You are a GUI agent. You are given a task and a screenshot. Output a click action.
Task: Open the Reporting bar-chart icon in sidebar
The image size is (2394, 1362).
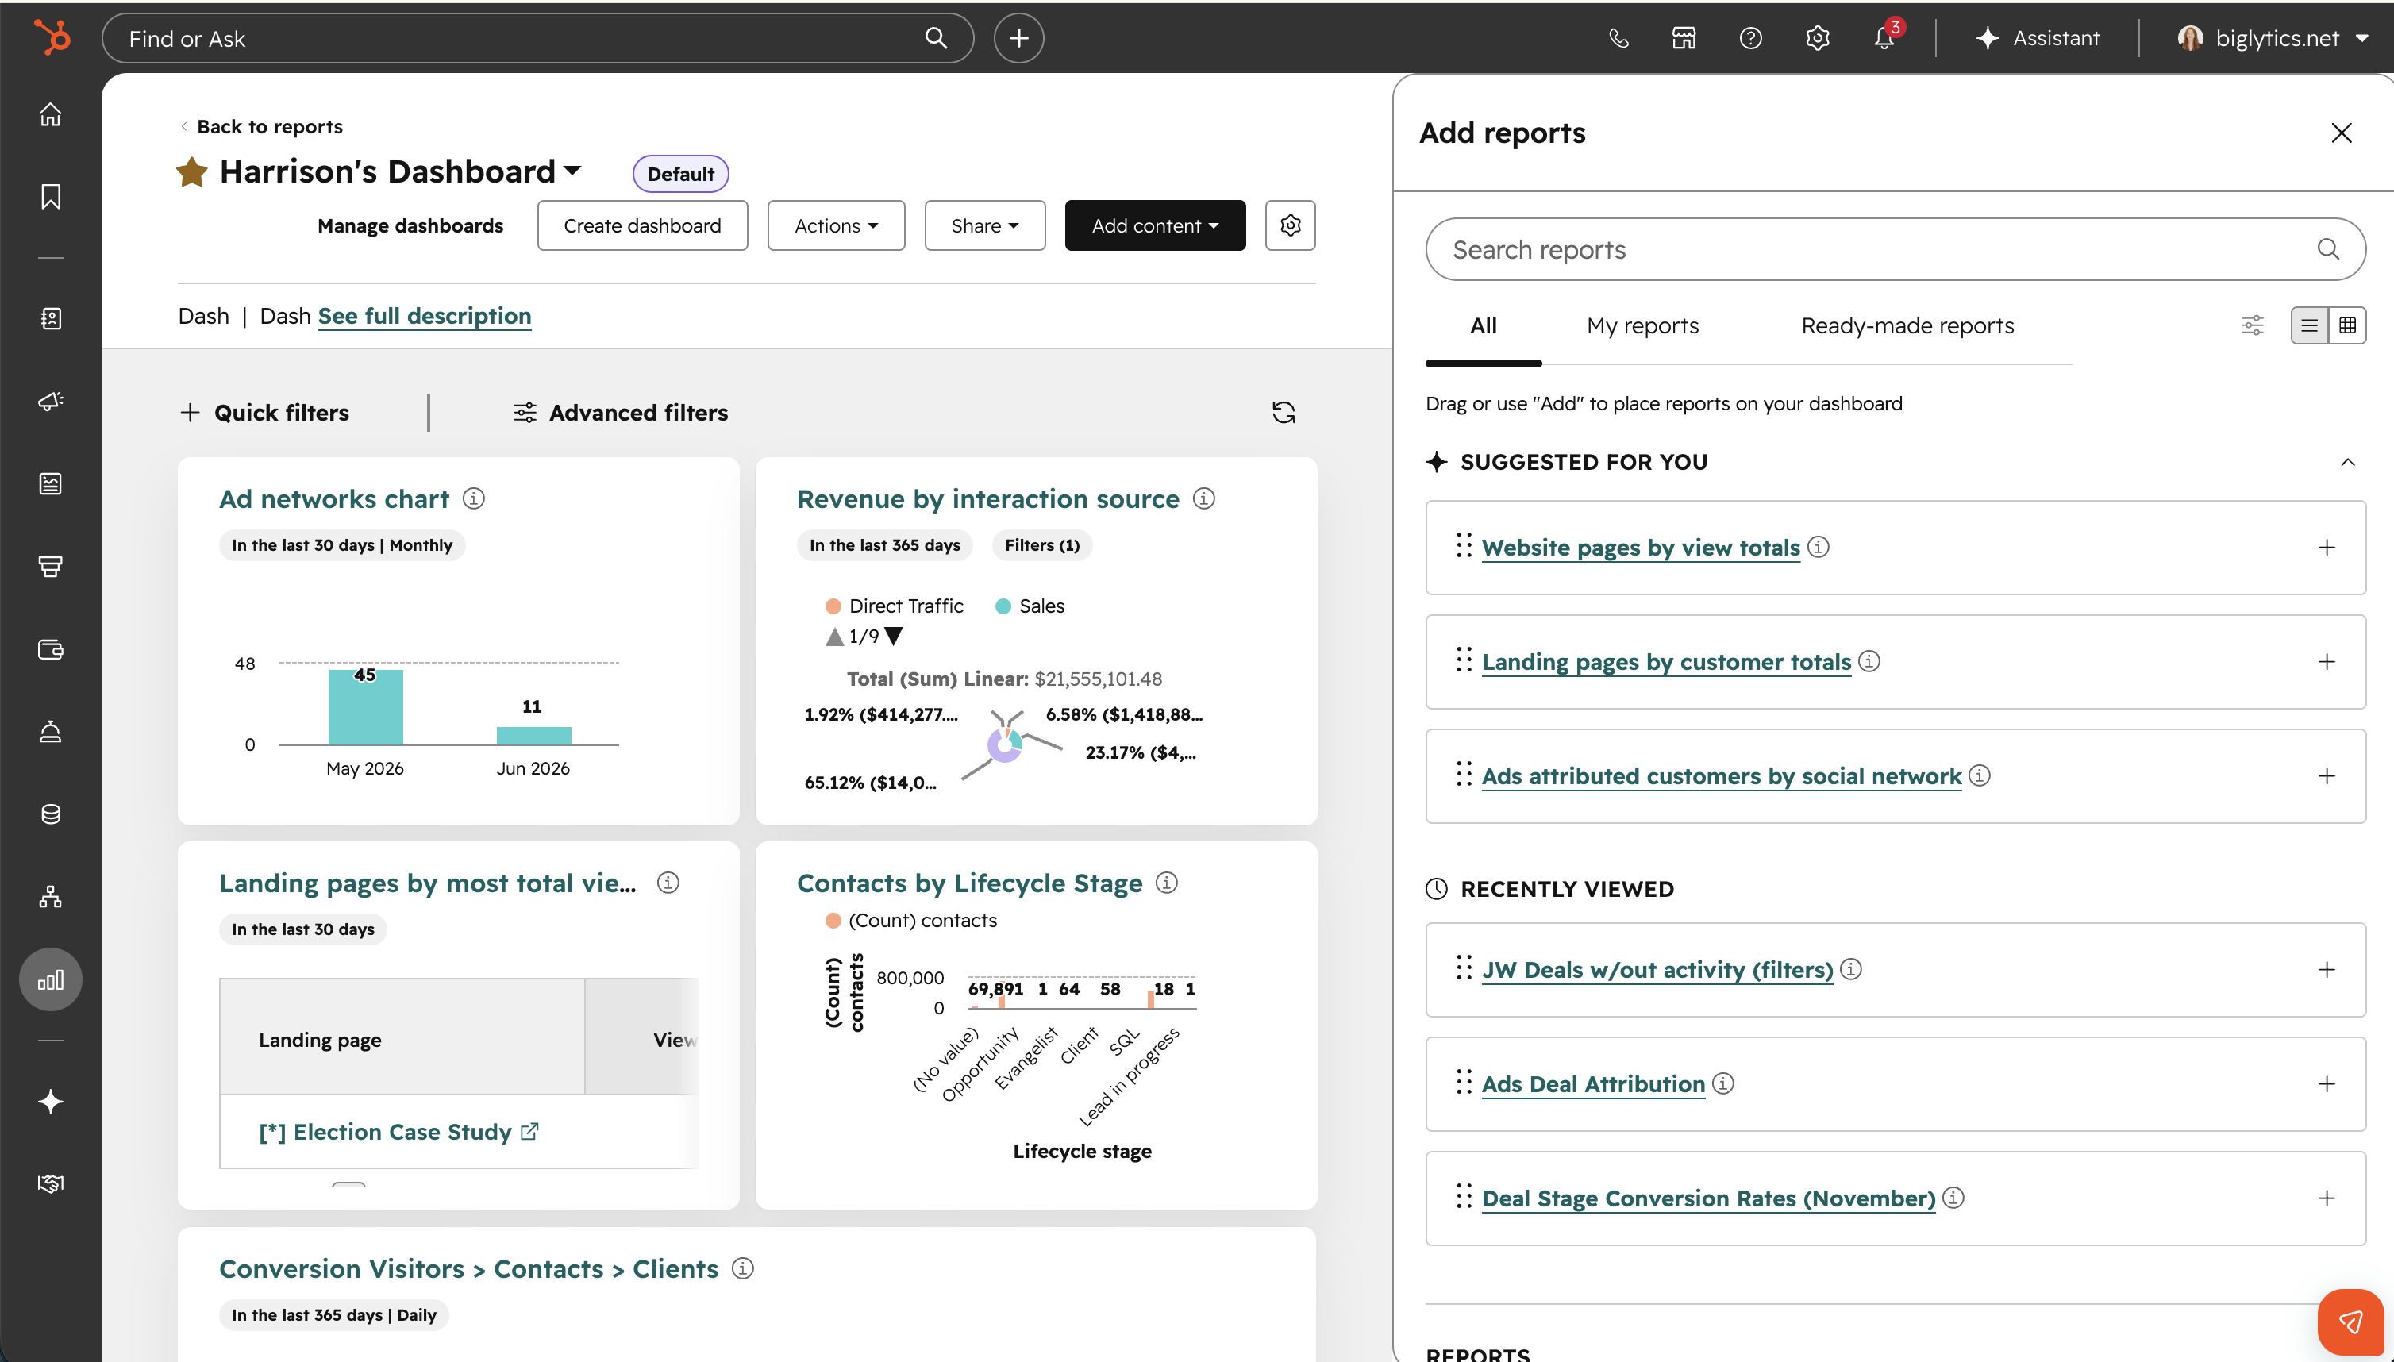pyautogui.click(x=51, y=979)
